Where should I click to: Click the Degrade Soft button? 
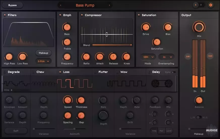pos(16,131)
